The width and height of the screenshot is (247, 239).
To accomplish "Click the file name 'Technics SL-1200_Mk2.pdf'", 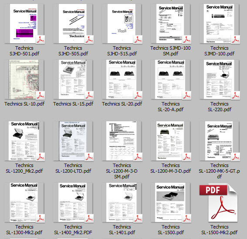I will click(x=24, y=168).
